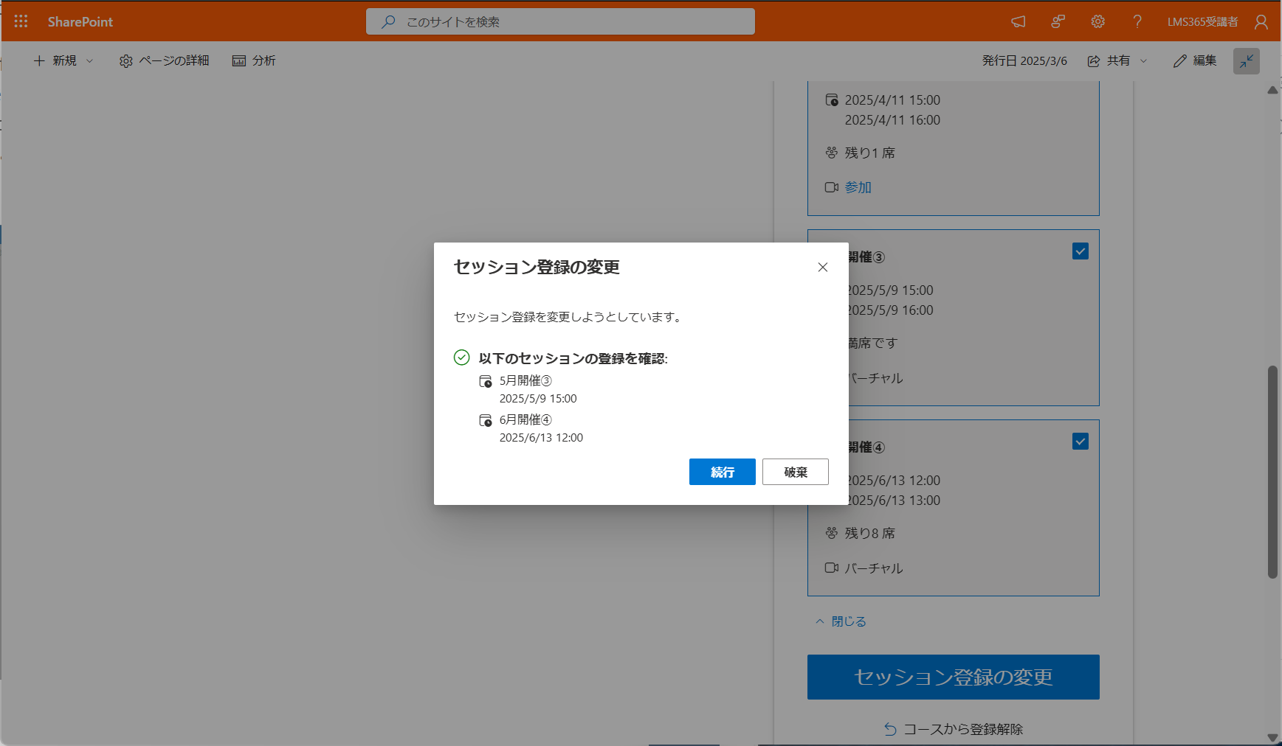Click the calendar icon beside 6月開催④
Screen dimensions: 1282x746
coord(486,420)
